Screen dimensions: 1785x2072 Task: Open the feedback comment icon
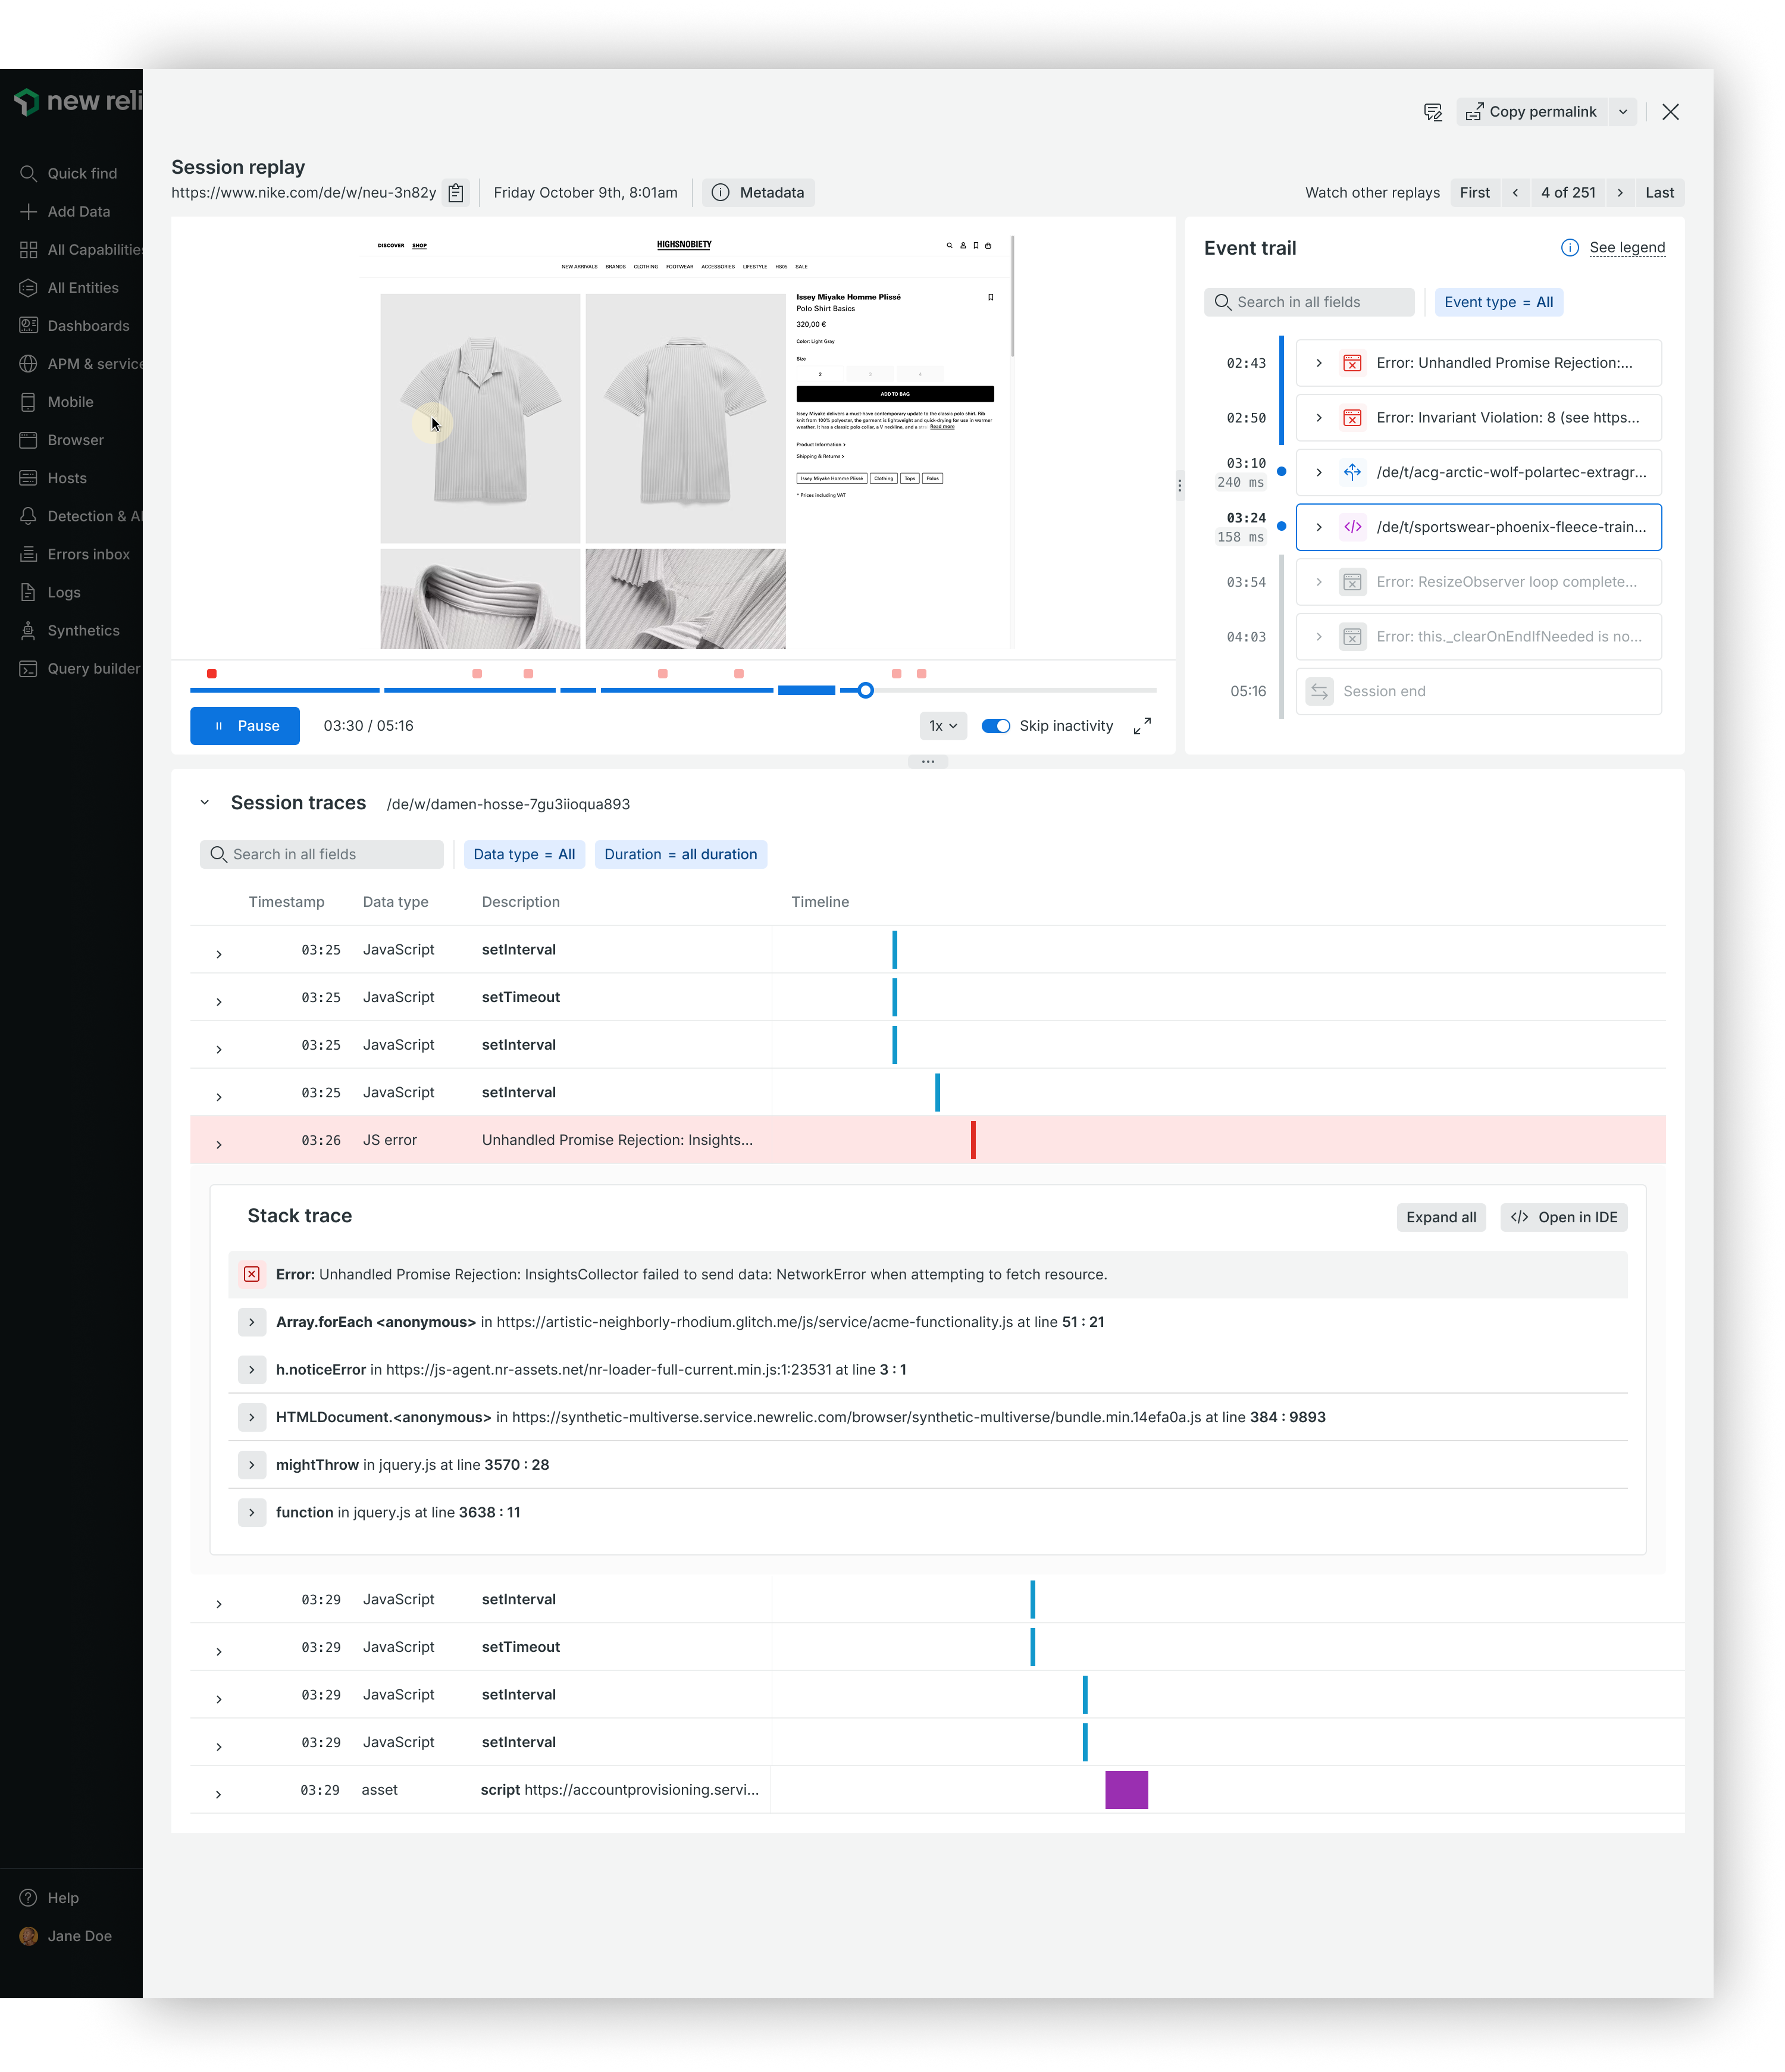click(1432, 112)
